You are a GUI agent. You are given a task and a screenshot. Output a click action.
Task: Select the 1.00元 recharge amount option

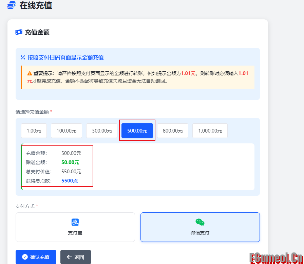[34, 130]
